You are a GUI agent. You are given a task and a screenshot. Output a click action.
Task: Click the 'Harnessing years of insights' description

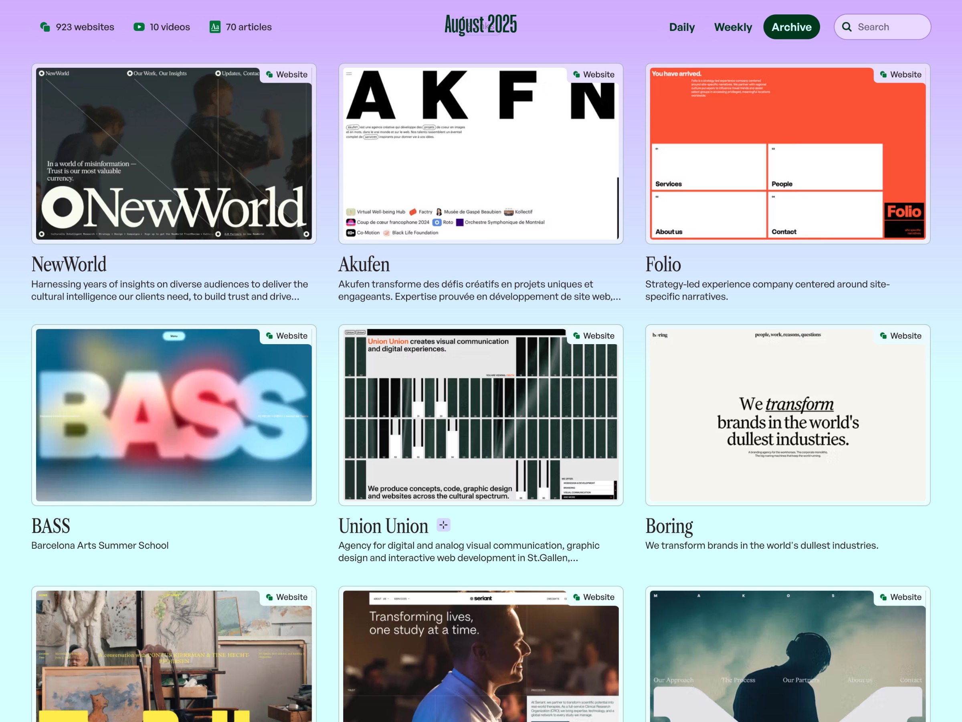170,290
